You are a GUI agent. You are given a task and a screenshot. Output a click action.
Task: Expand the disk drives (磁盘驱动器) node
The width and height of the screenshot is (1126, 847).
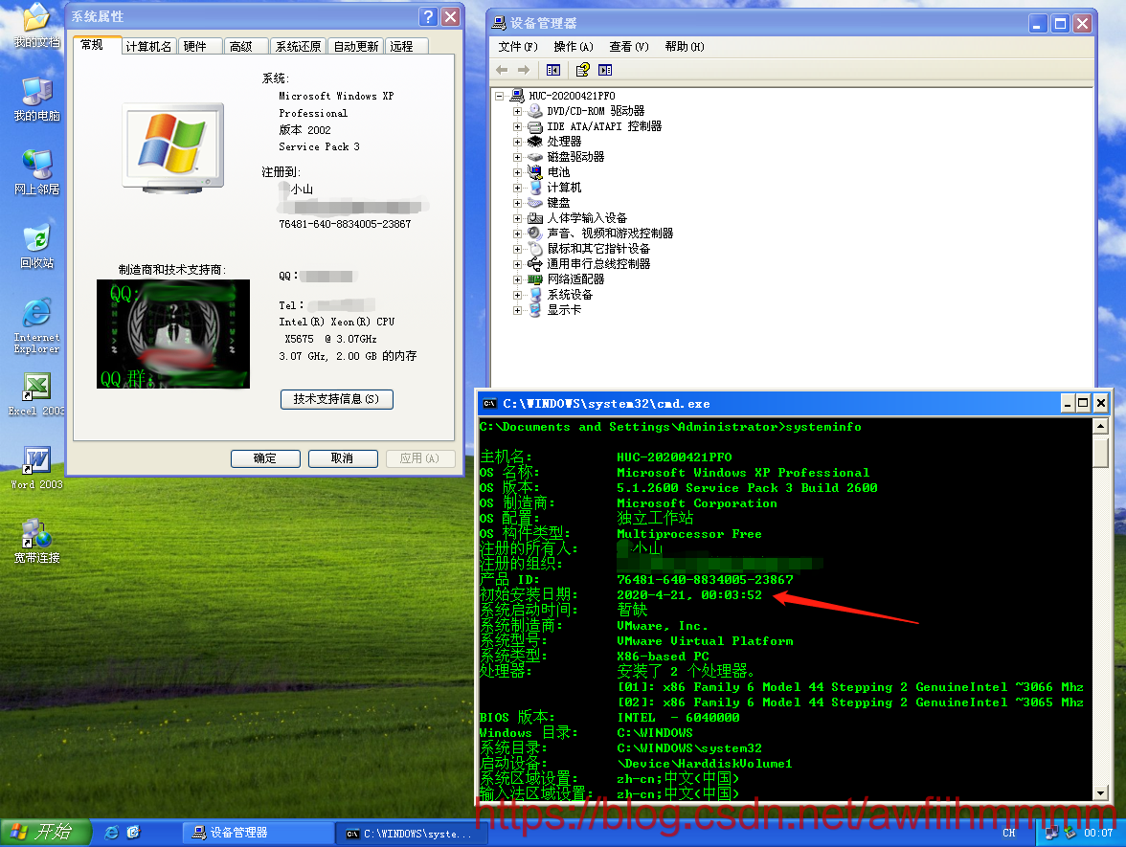517,157
